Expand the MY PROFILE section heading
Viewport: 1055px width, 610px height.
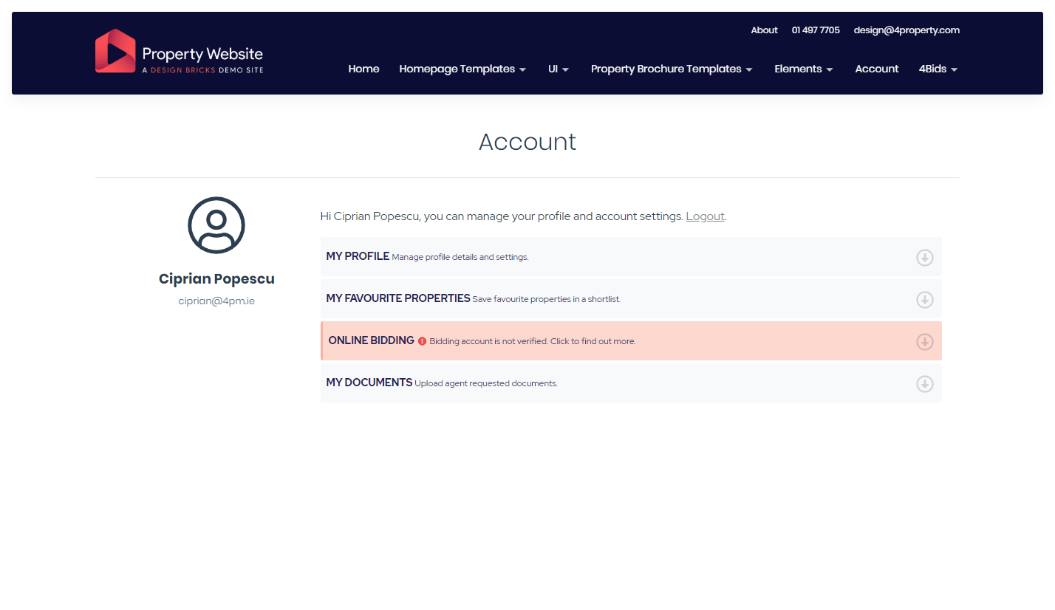[x=358, y=256]
